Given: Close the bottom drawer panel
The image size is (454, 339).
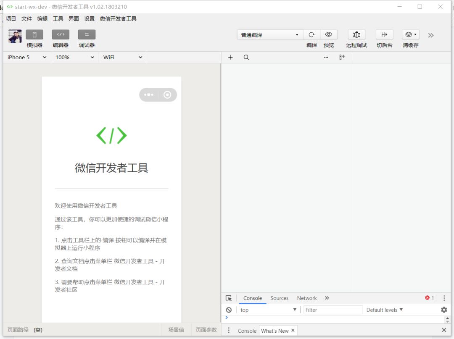Looking at the screenshot, I should point(444,330).
